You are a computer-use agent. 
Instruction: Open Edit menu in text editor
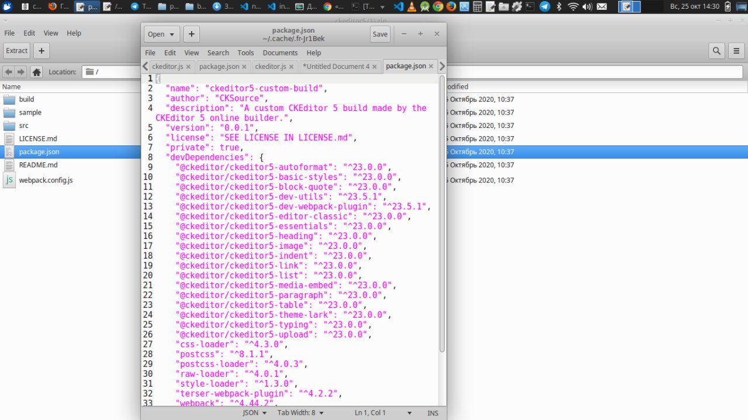click(x=170, y=53)
